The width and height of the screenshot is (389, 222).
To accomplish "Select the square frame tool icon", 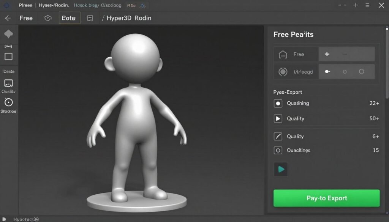I will click(x=8, y=57).
